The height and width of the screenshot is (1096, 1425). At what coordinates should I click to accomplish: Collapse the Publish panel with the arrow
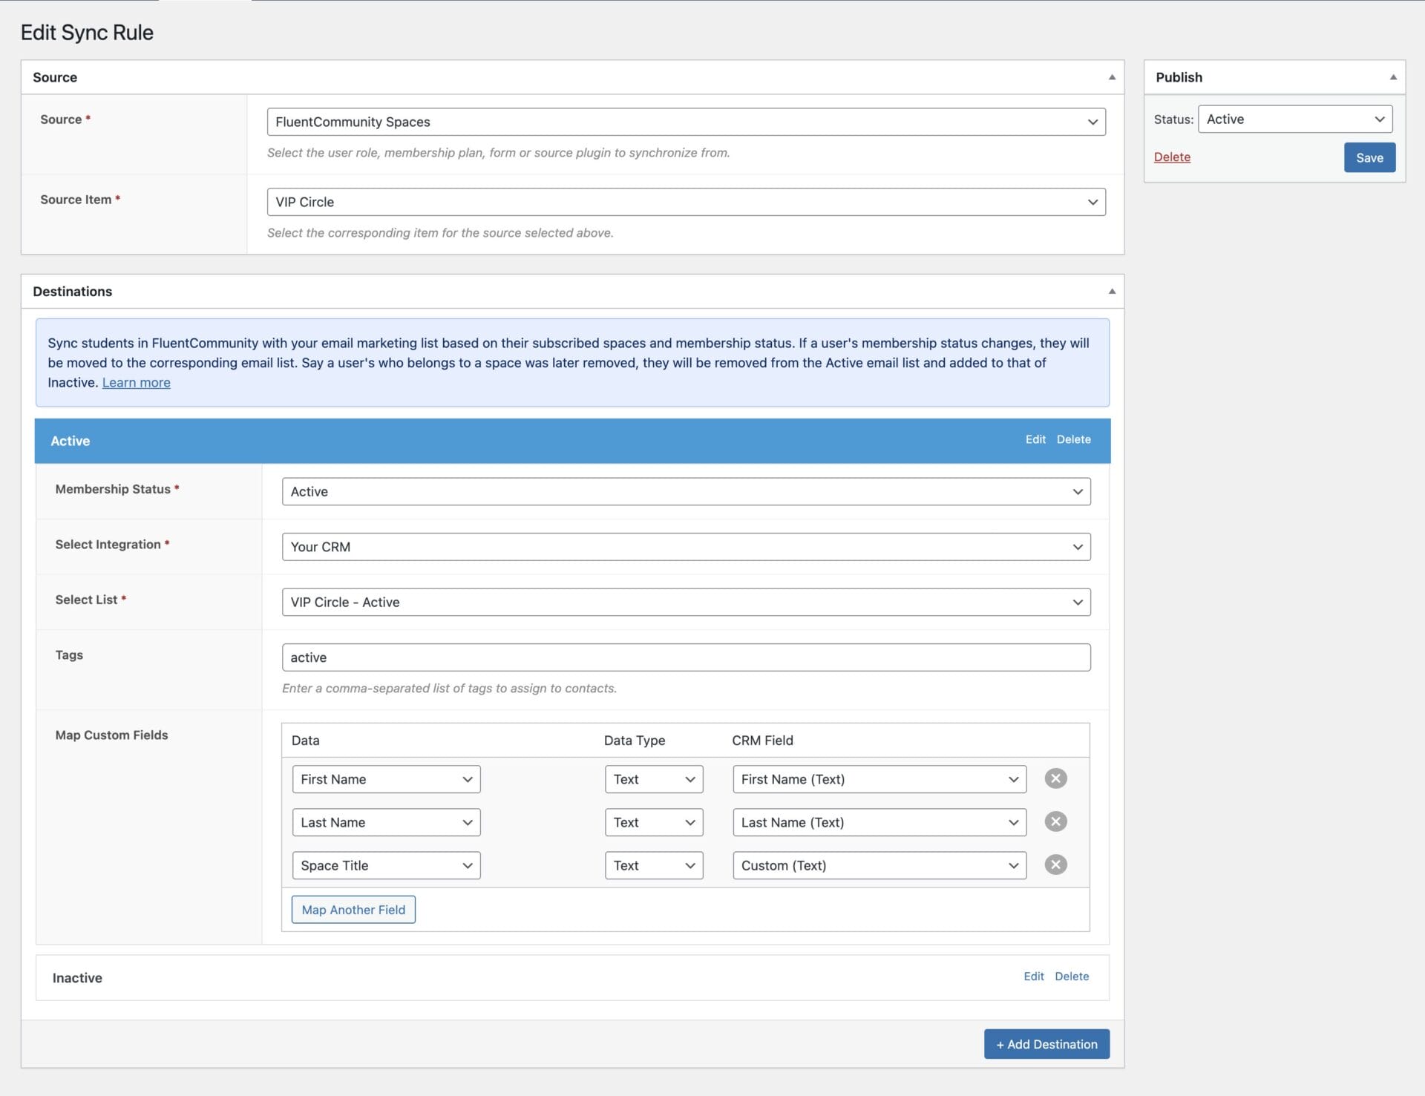(x=1392, y=77)
